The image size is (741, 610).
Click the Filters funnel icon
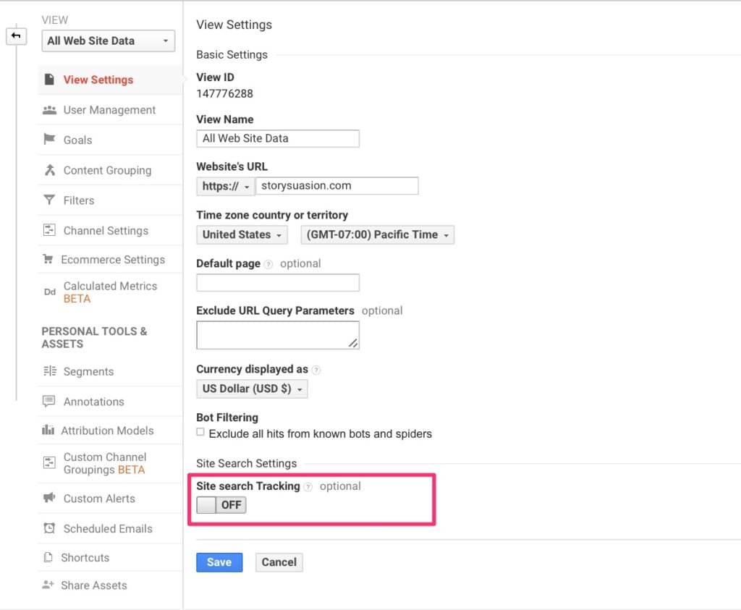(49, 200)
